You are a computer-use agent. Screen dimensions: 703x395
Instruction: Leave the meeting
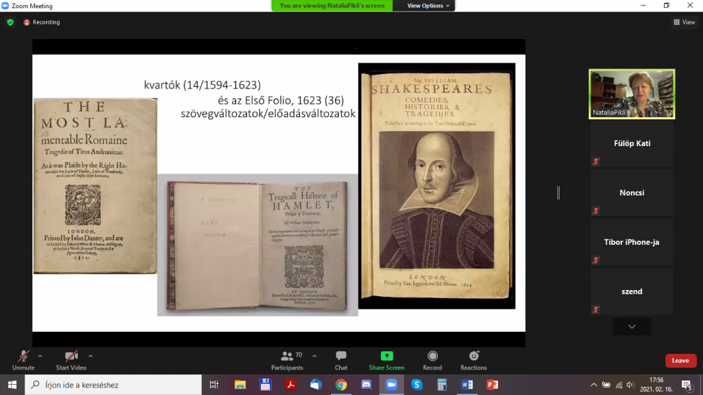(680, 361)
